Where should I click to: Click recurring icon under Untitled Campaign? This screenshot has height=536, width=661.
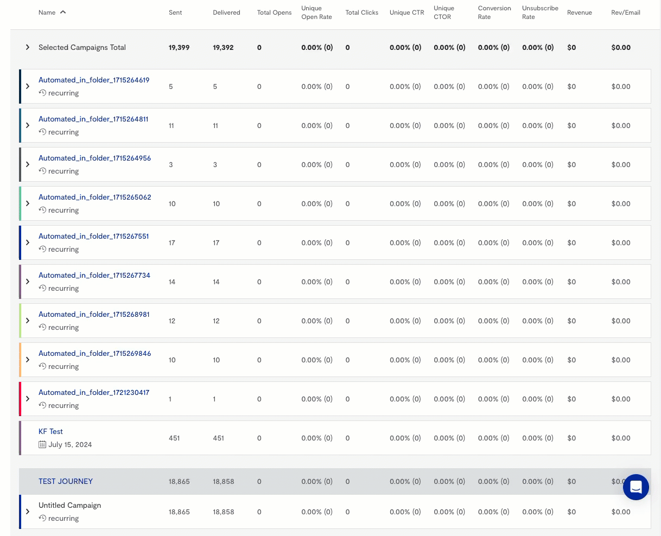pyautogui.click(x=42, y=518)
